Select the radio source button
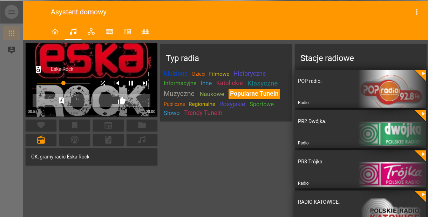The width and height of the screenshot is (428, 217). point(41,140)
